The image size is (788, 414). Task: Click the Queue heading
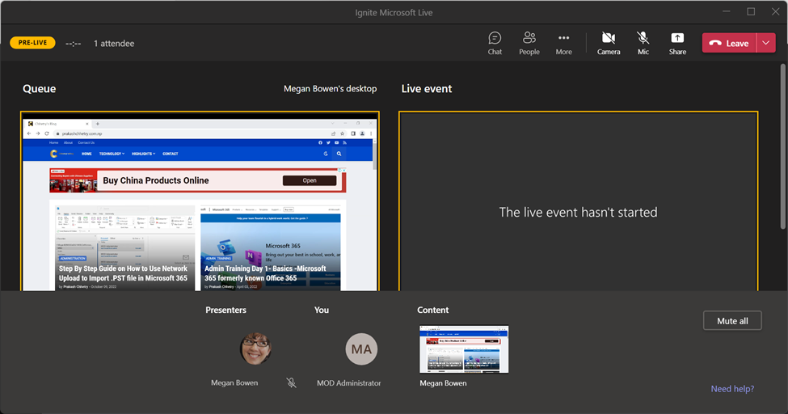40,88
